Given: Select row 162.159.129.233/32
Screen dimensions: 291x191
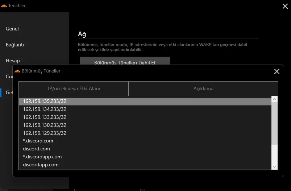Looking at the screenshot, I should pos(145,133).
